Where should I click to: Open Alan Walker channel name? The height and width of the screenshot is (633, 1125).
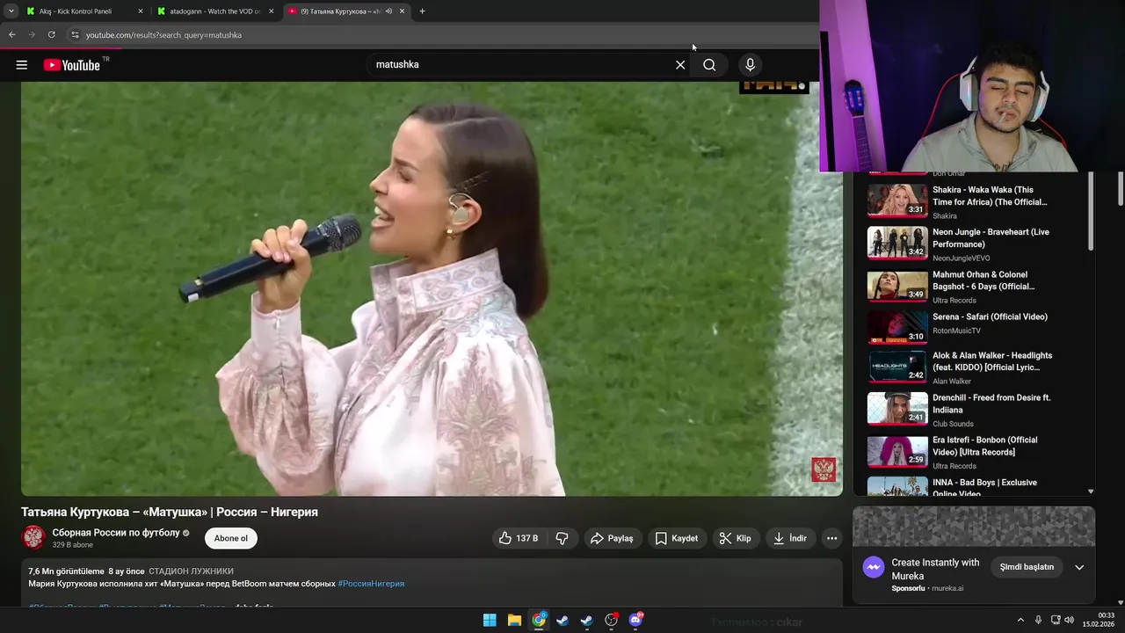pyautogui.click(x=952, y=382)
